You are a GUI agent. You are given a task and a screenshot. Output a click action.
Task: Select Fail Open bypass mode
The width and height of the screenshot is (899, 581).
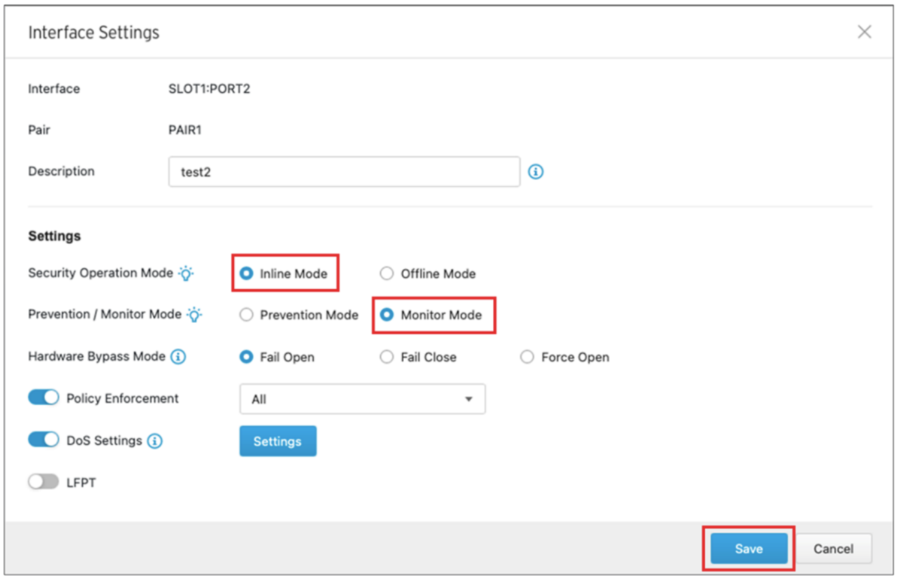[x=246, y=357]
